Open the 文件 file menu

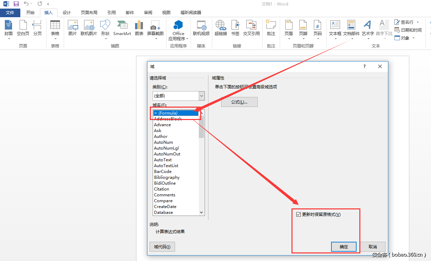(x=10, y=13)
